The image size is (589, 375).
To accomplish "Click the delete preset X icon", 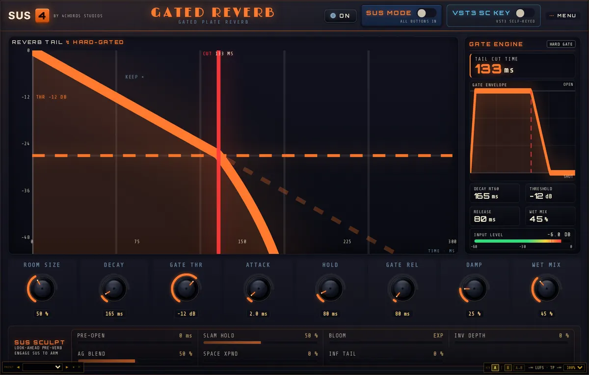I will 79,367.
